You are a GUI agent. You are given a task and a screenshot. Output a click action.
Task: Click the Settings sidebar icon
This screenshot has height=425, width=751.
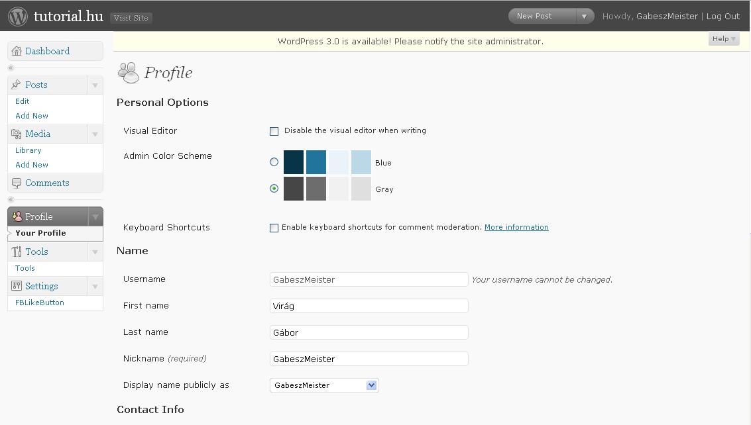17,286
